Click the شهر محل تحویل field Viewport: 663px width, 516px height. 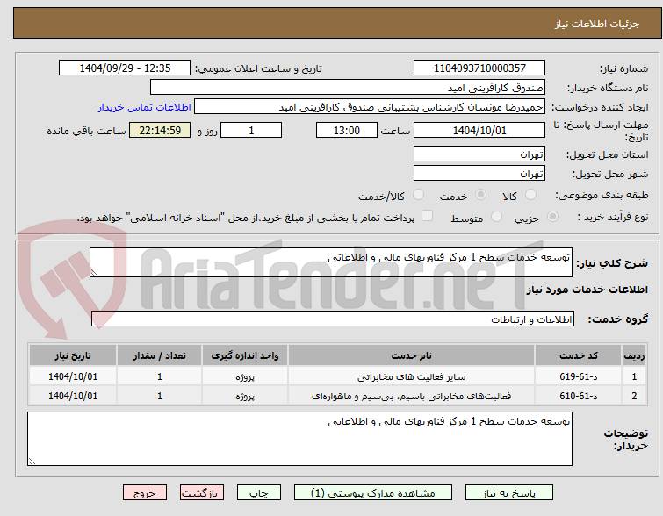coord(479,173)
